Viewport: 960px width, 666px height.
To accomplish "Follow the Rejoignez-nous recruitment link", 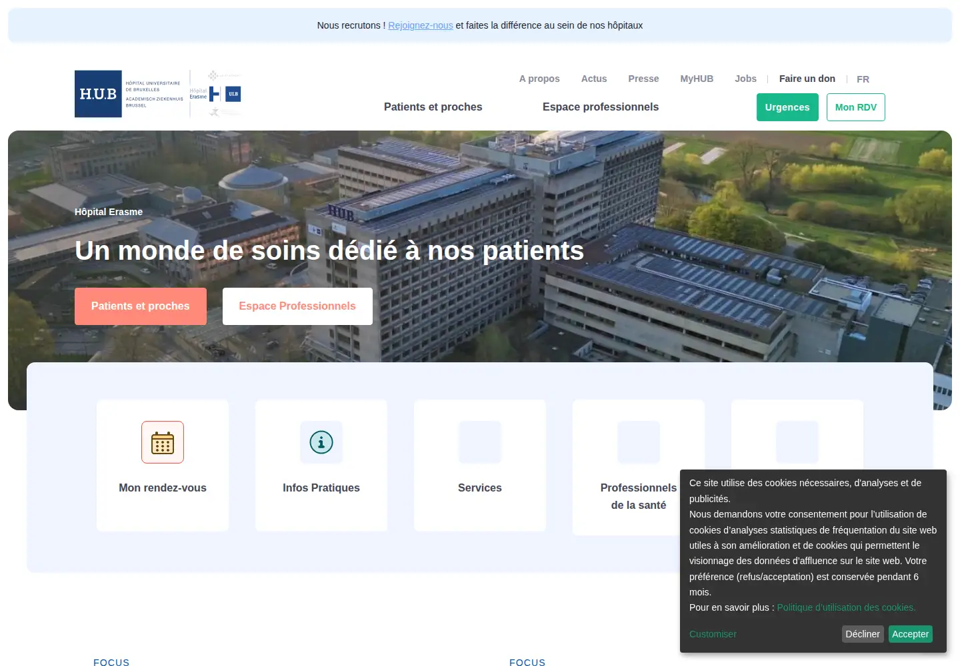I will click(x=421, y=25).
